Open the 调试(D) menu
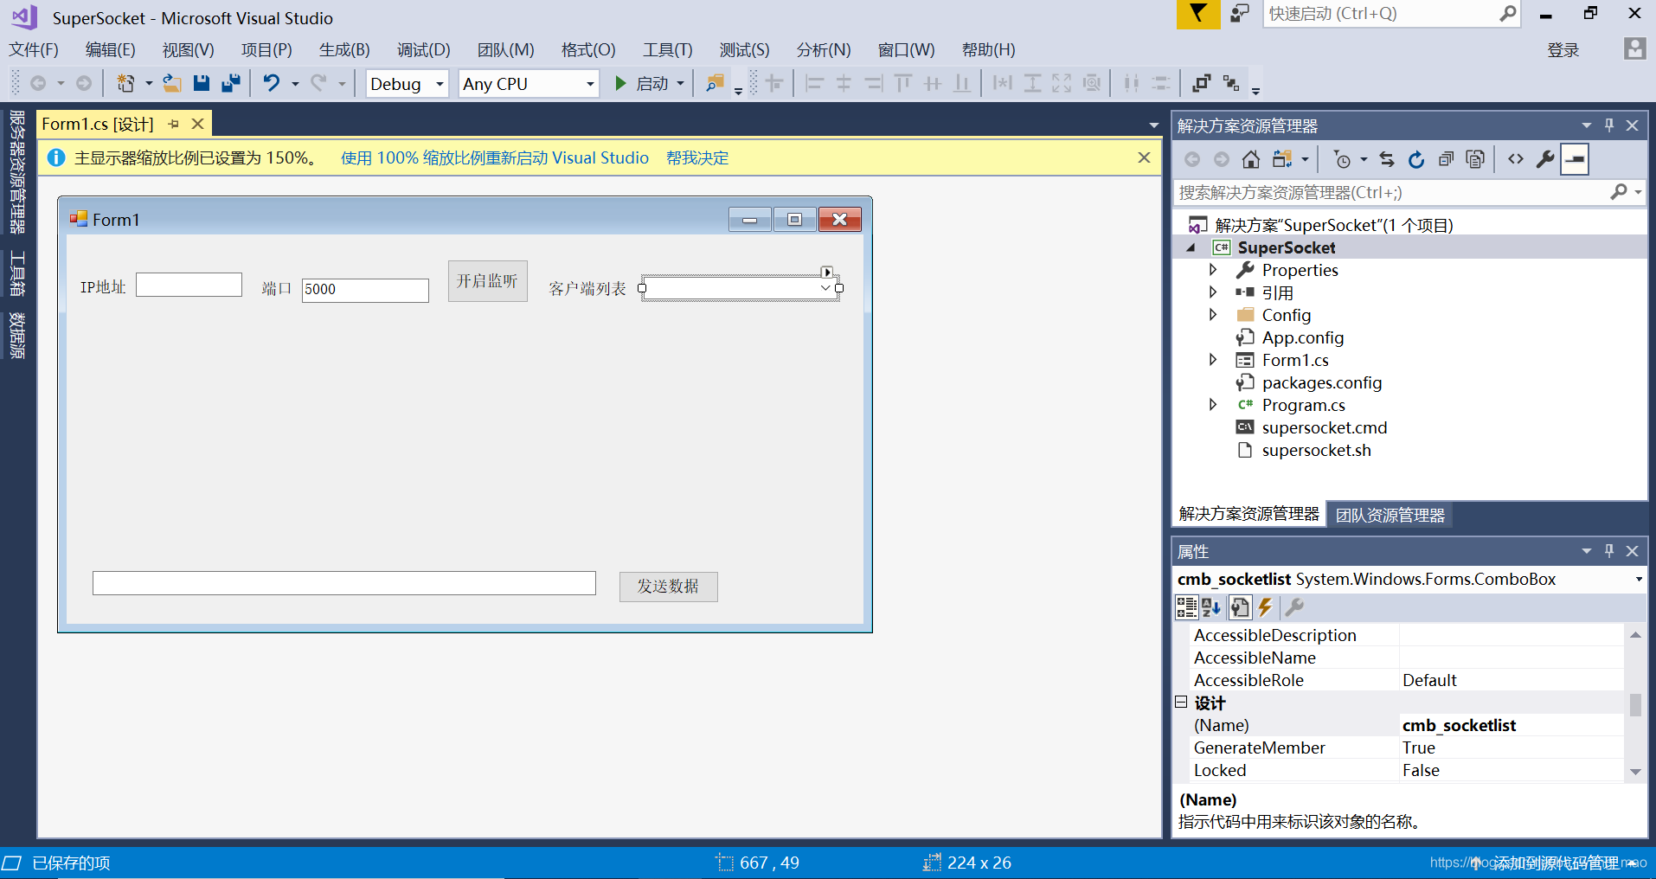Viewport: 1656px width, 879px height. 424,50
